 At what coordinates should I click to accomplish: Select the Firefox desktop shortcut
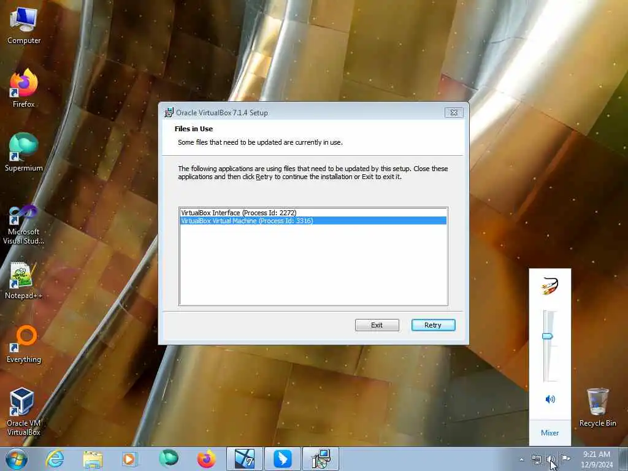[24, 88]
